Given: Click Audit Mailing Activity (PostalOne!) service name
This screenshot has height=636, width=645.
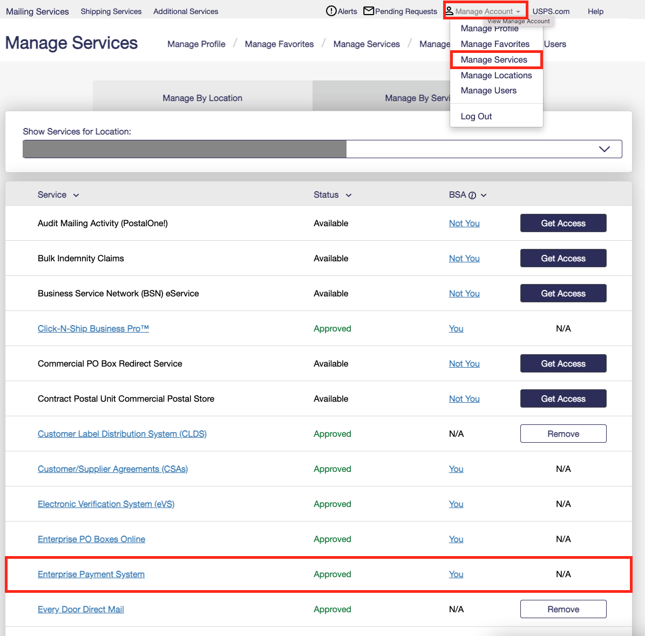Looking at the screenshot, I should click(x=103, y=224).
